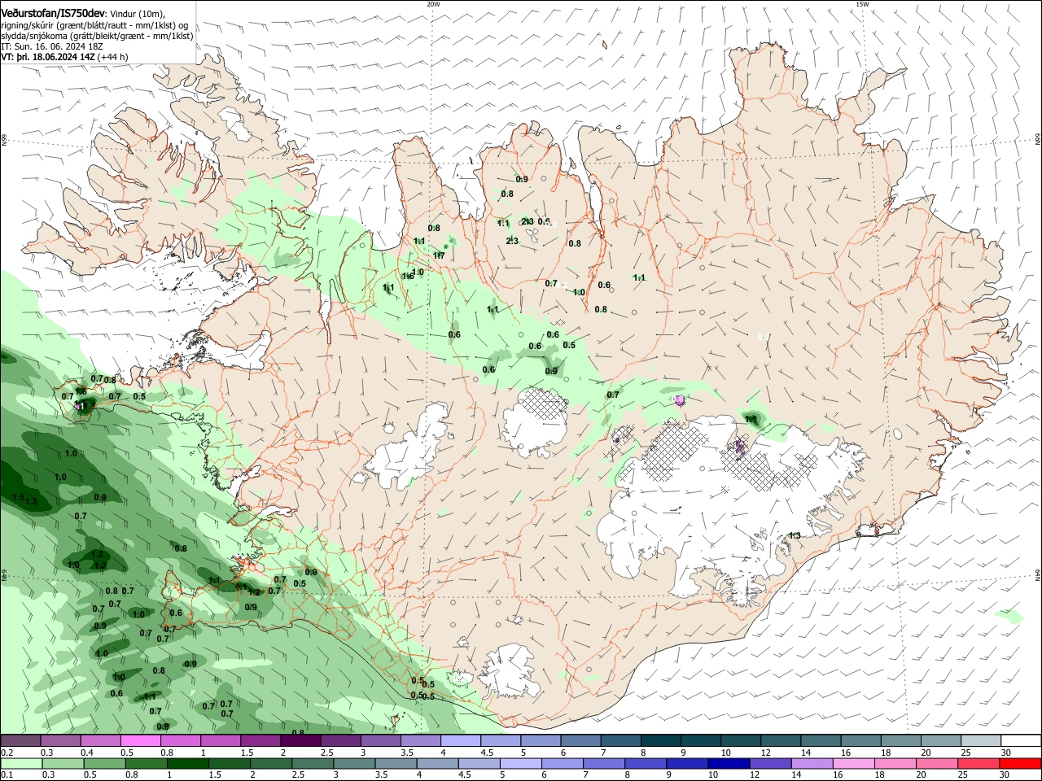Click the '15W' longitude label

pyautogui.click(x=862, y=4)
